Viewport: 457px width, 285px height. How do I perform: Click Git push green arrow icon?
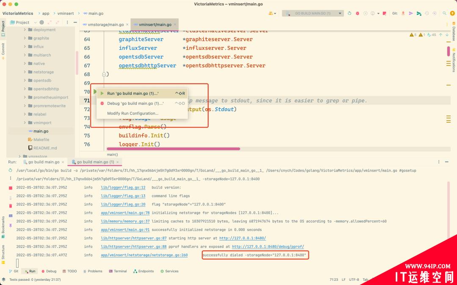tap(419, 14)
